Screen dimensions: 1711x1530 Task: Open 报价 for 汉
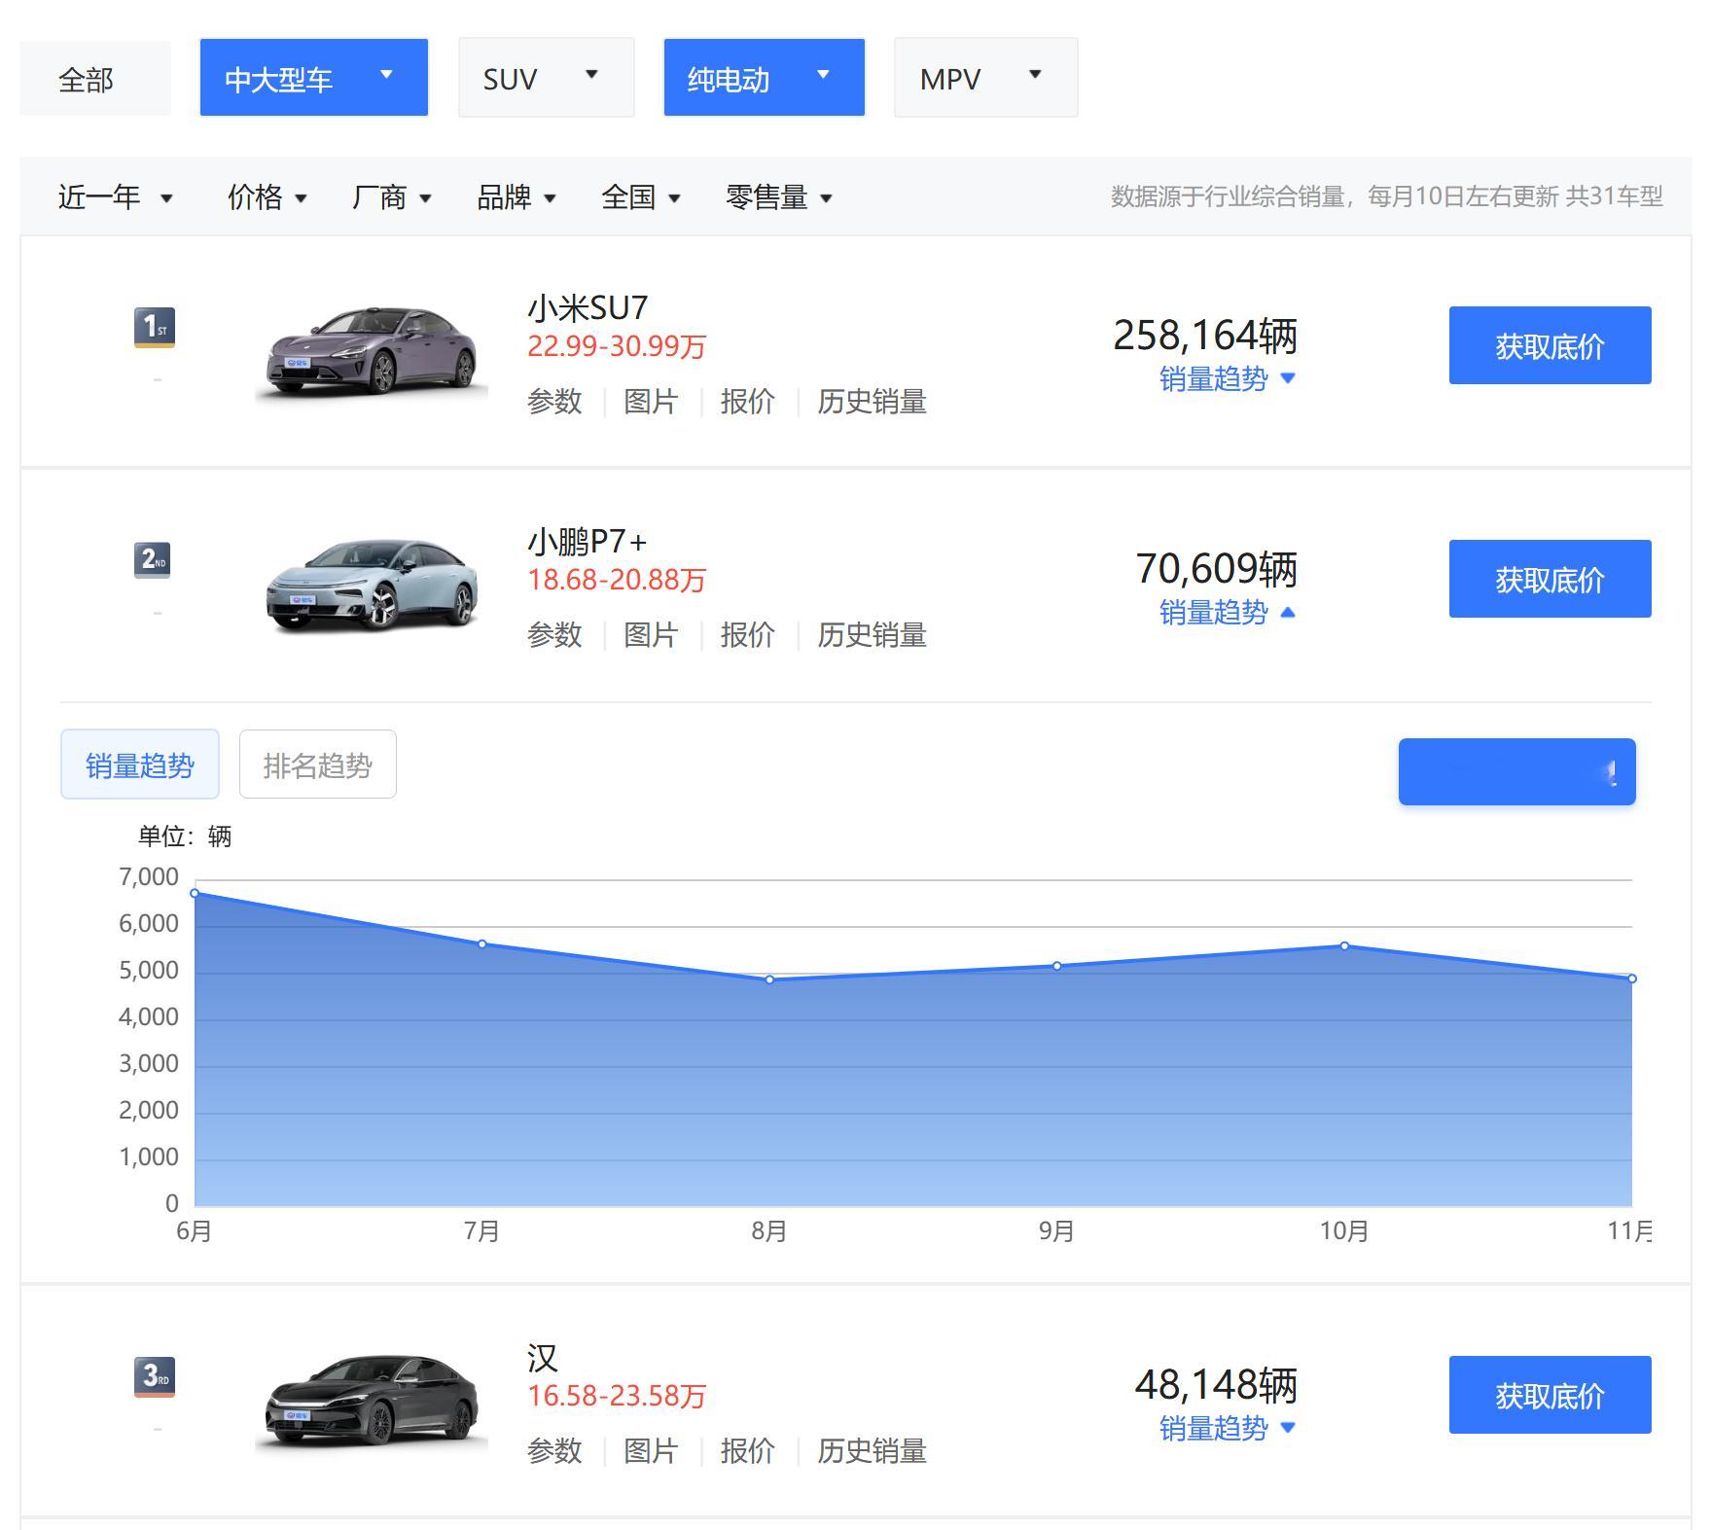pyautogui.click(x=747, y=1451)
